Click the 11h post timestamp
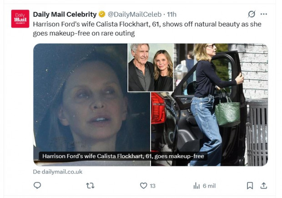Viewport: 282px width, 198px height. coord(172,14)
